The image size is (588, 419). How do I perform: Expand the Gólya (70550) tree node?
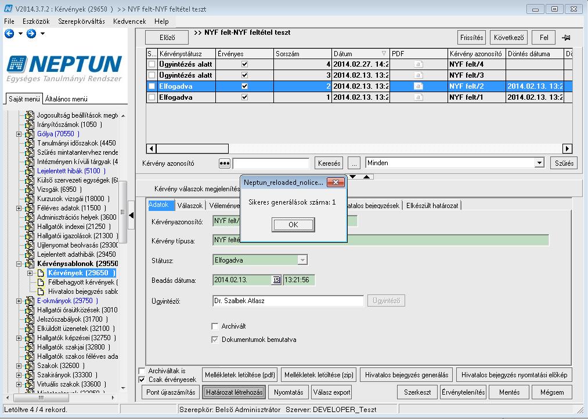coord(19,134)
